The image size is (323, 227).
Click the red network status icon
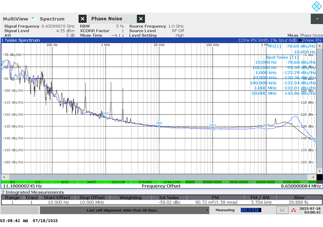294,210
